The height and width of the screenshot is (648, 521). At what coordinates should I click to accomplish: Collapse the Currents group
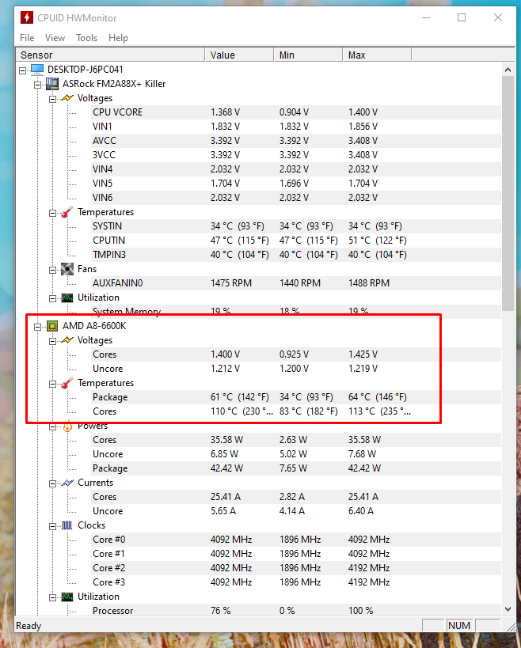point(52,483)
